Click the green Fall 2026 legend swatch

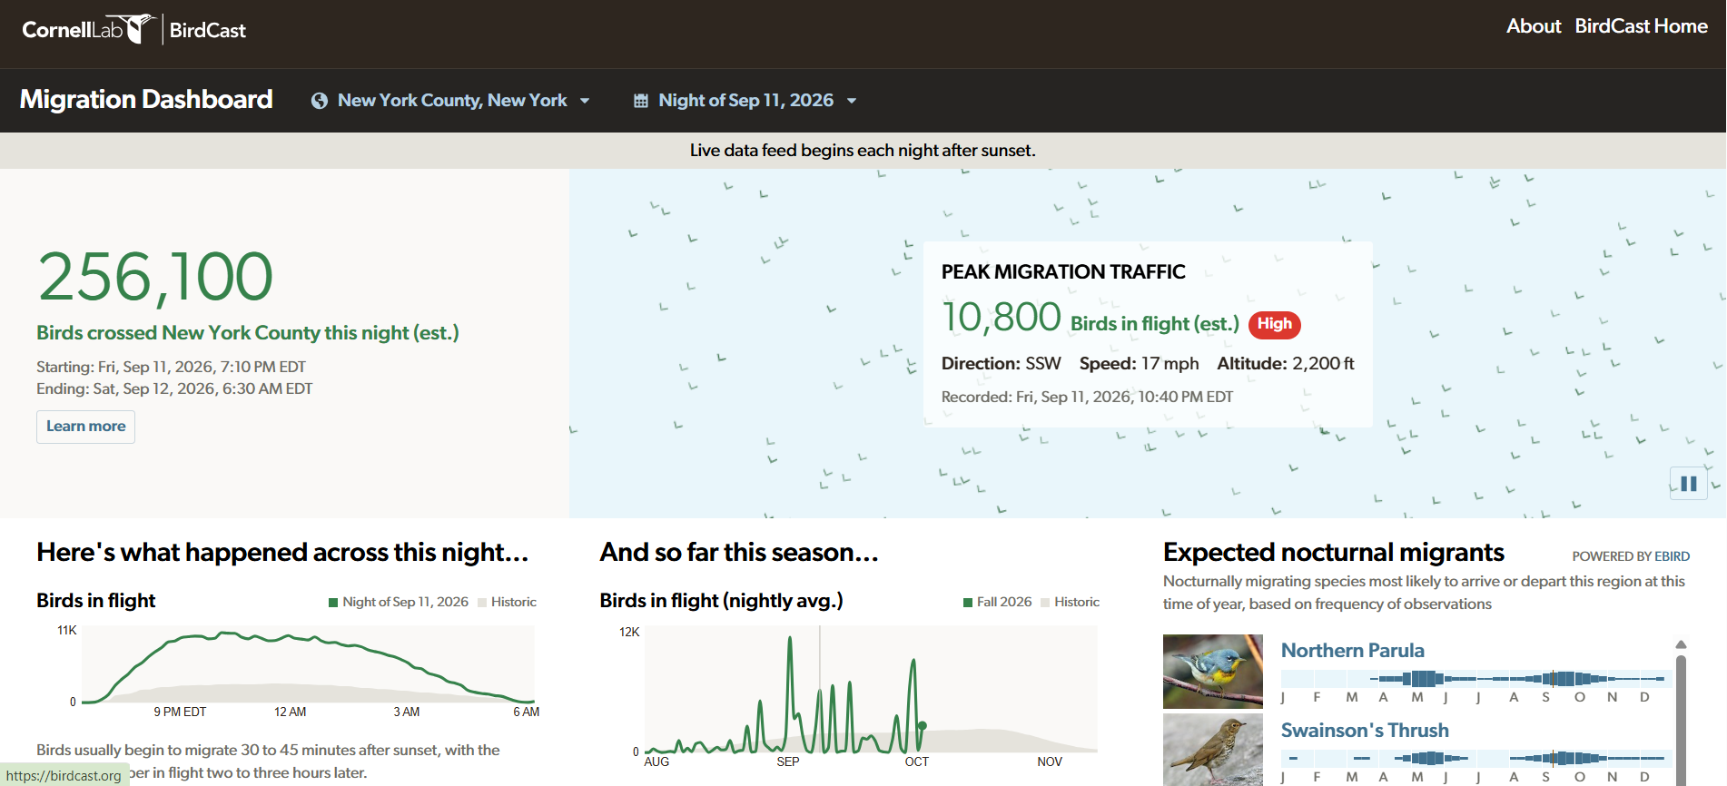point(968,603)
